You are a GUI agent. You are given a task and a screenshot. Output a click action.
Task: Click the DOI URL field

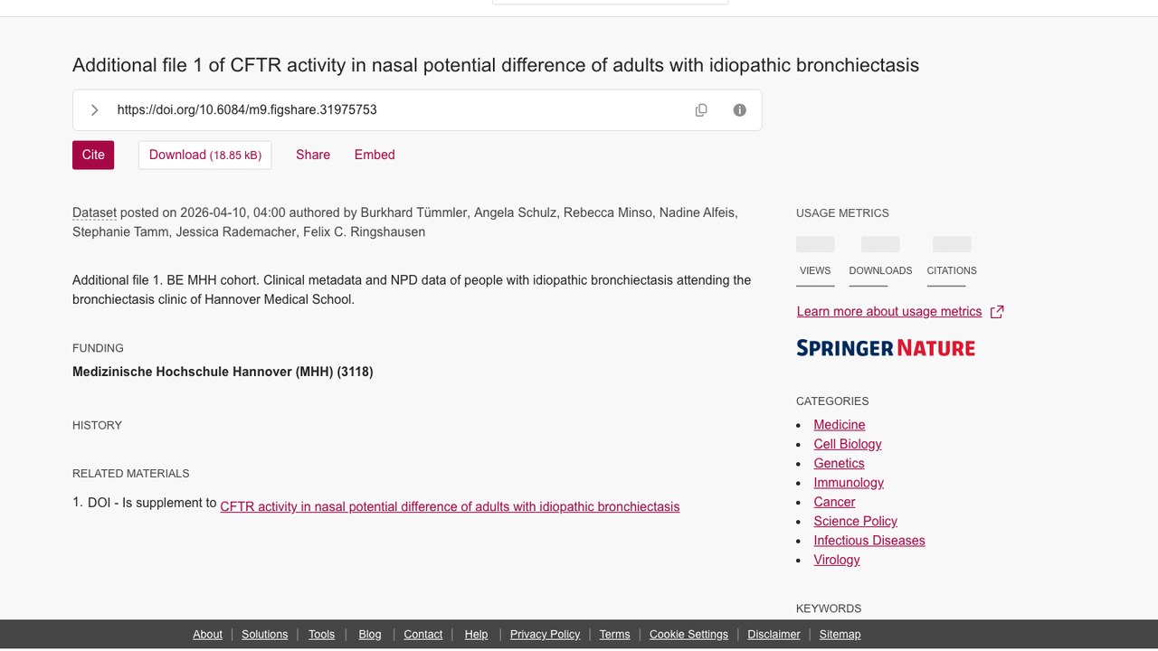click(x=417, y=110)
